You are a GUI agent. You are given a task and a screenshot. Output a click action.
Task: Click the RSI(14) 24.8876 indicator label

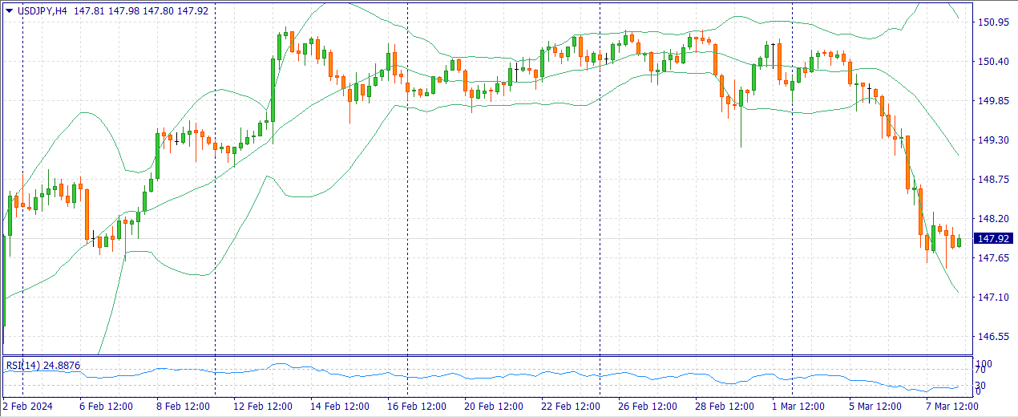click(43, 366)
